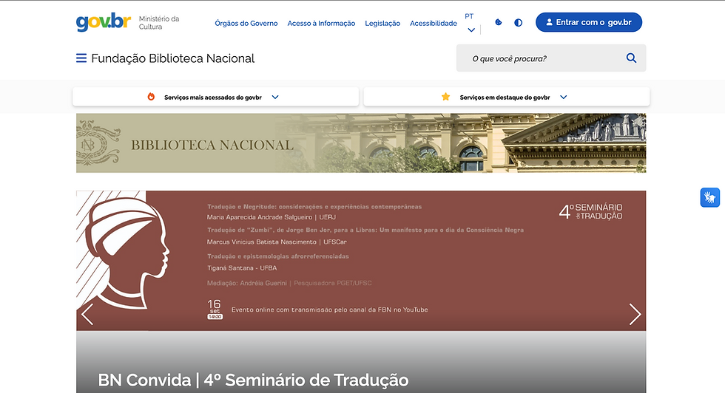Open VLibras accessibility widget
Image resolution: width=725 pixels, height=393 pixels.
tap(709, 198)
